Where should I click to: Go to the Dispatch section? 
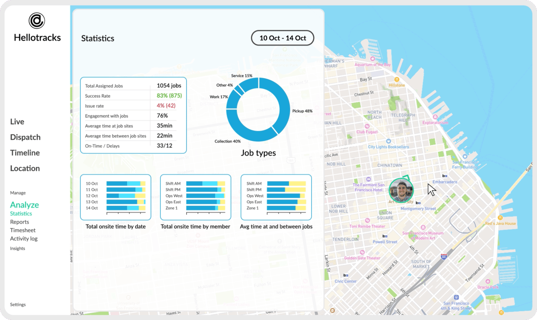pyautogui.click(x=25, y=137)
